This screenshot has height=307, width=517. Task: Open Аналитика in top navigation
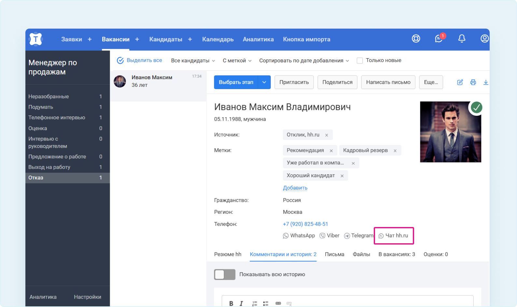258,39
